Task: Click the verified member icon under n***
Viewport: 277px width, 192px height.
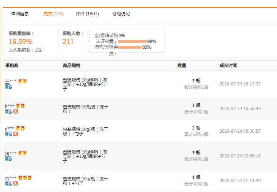Action: click(8, 134)
